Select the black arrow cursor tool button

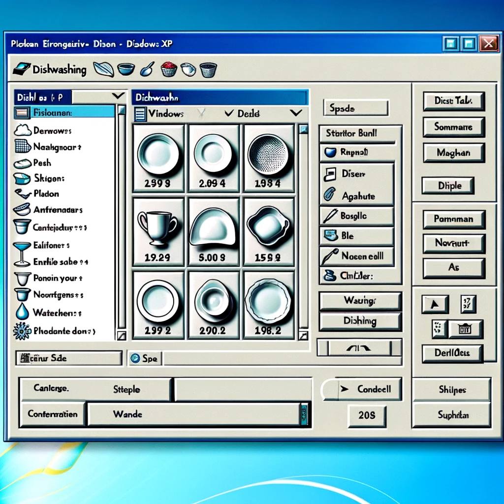click(435, 304)
